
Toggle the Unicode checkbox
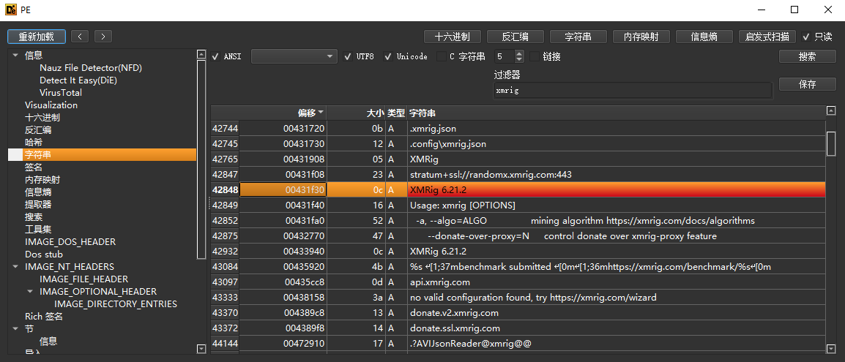pos(388,56)
